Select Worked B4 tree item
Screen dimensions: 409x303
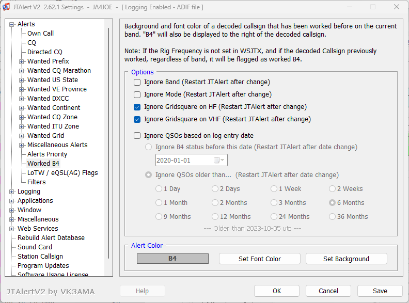click(x=43, y=164)
